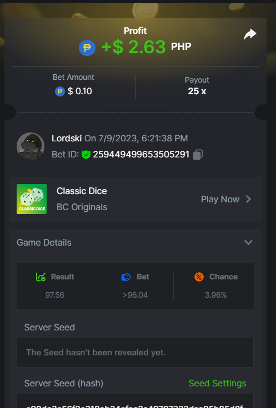Click the green verified shield icon

(x=86, y=155)
